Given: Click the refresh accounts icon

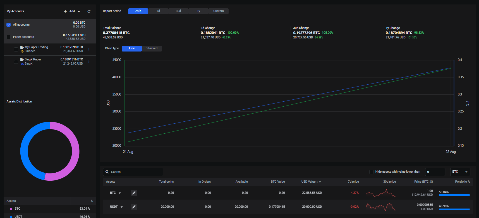Looking at the screenshot, I should pyautogui.click(x=89, y=11).
